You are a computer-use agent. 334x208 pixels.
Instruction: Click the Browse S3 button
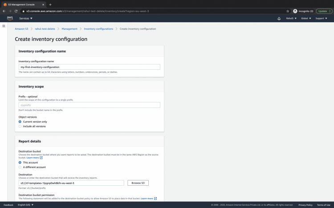[x=138, y=183]
